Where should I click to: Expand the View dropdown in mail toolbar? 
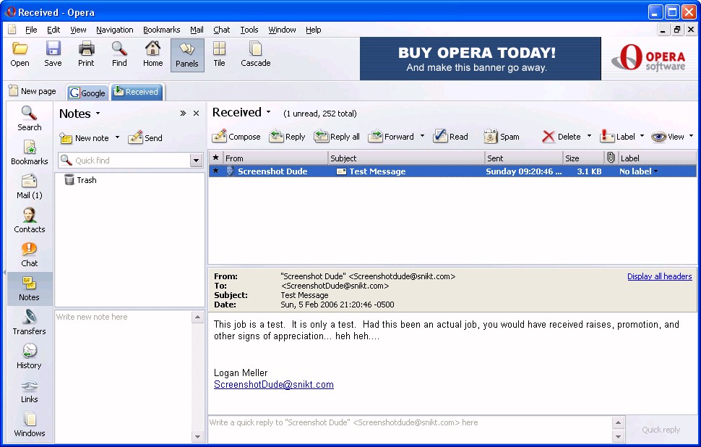(691, 136)
